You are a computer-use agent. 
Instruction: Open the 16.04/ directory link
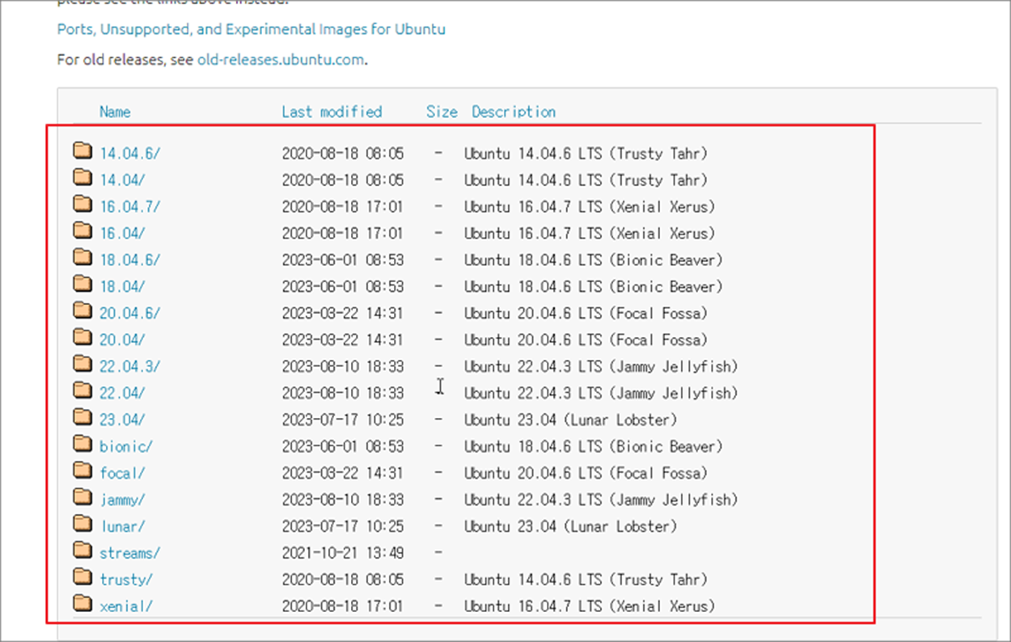[x=123, y=233]
